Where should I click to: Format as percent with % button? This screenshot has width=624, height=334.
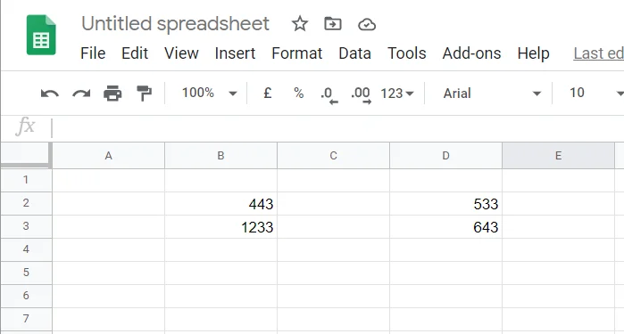coord(298,94)
